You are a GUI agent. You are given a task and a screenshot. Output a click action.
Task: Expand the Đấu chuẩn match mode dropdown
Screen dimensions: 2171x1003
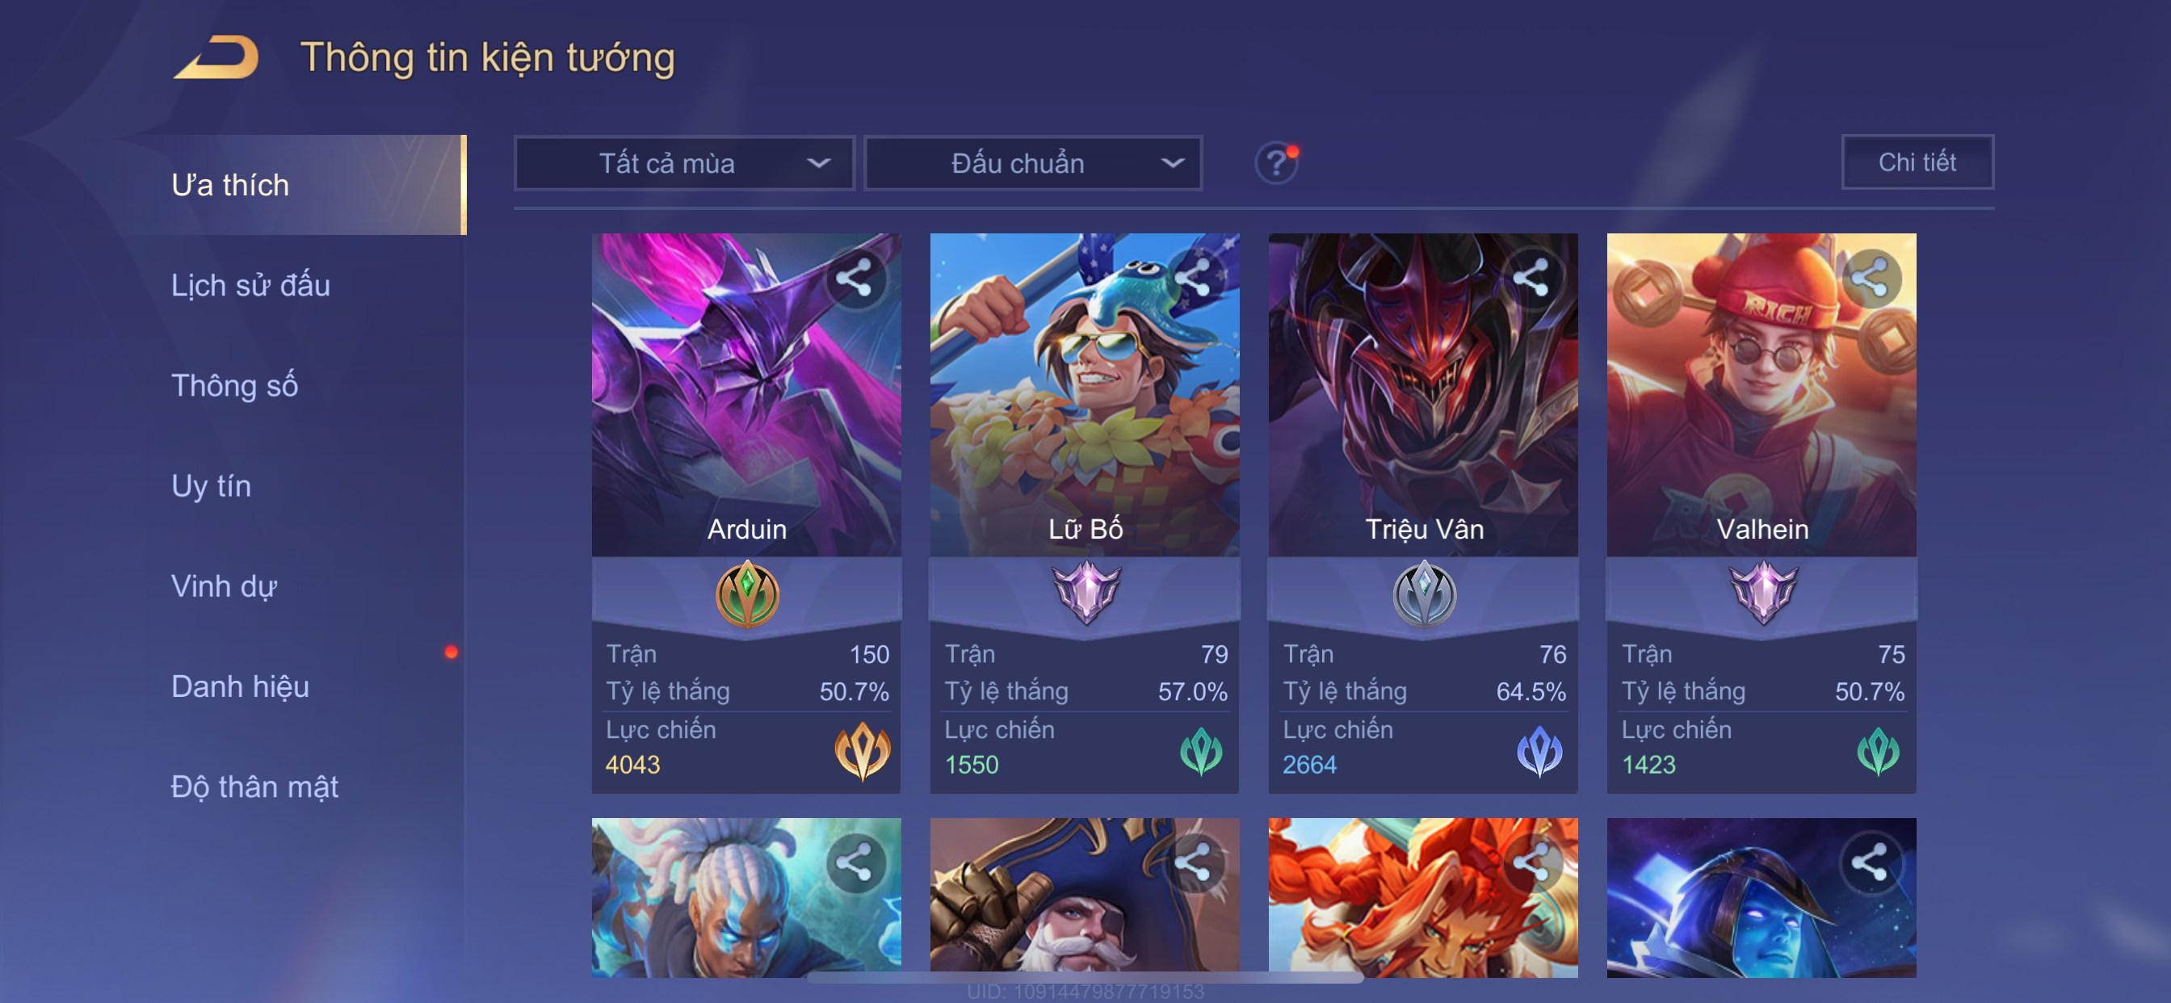(x=1033, y=162)
